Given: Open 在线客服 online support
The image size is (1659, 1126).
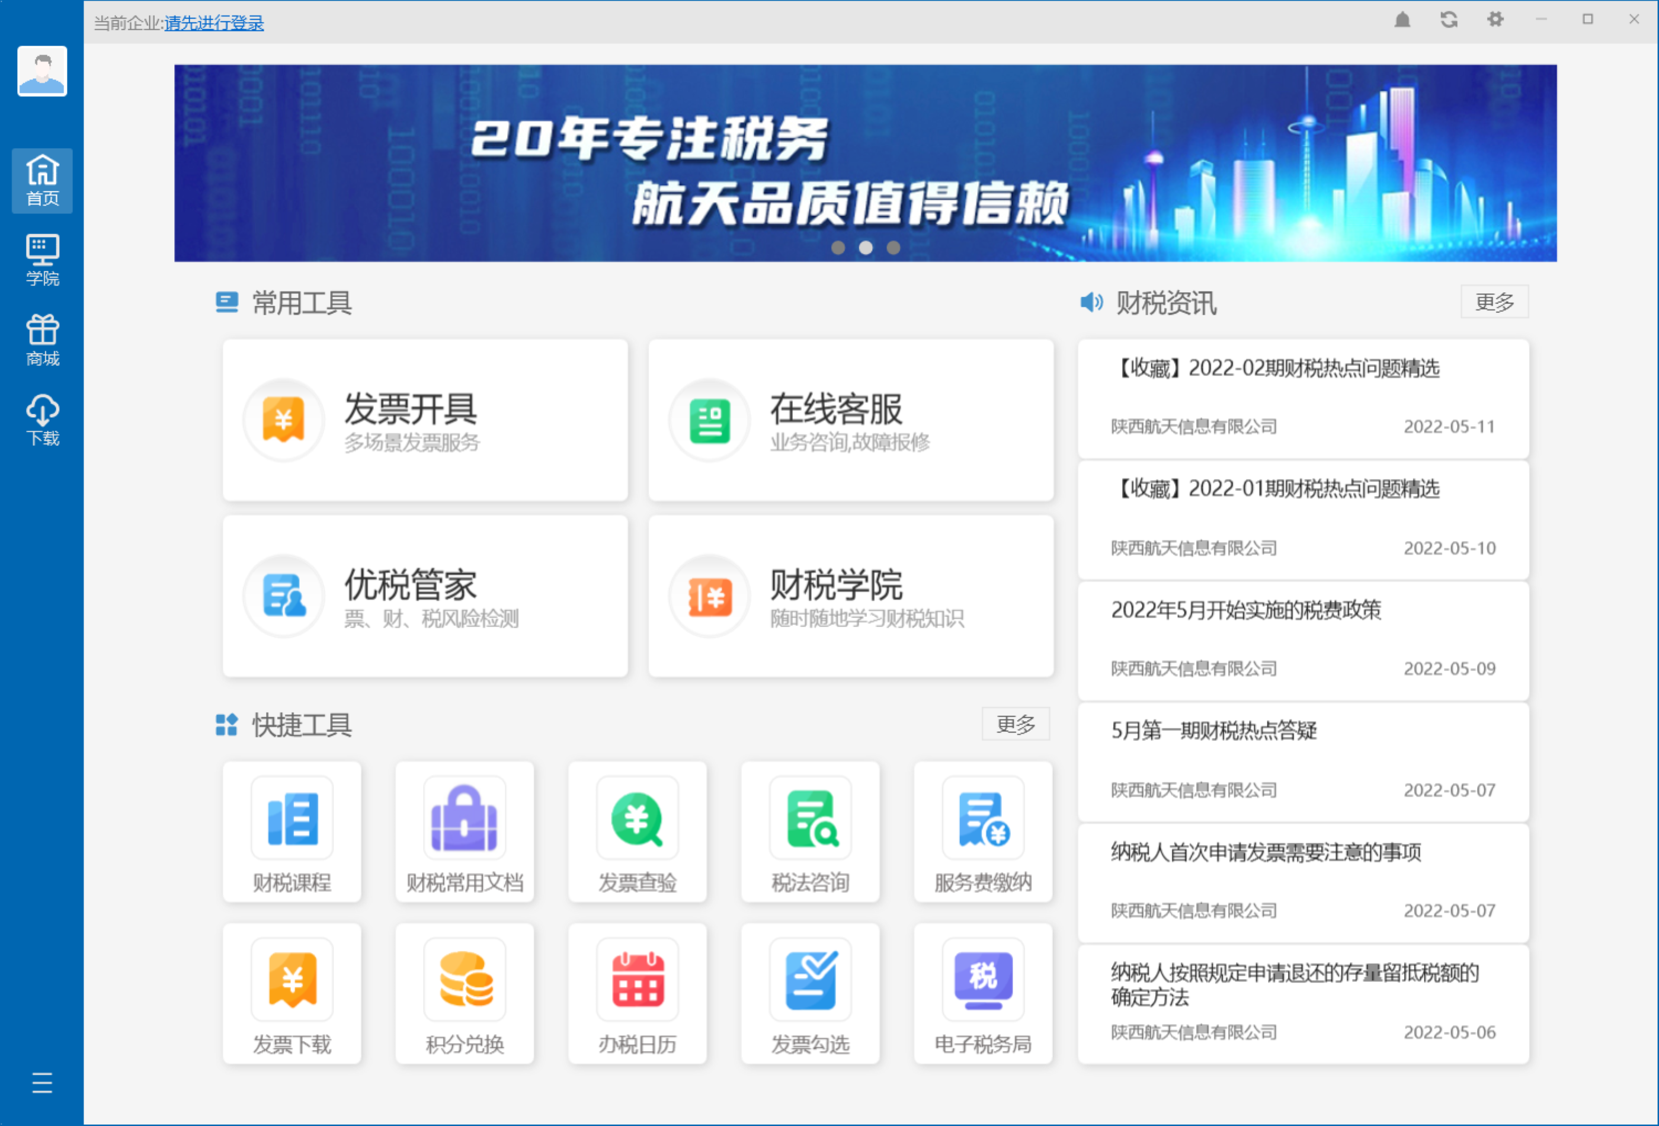Looking at the screenshot, I should 850,420.
